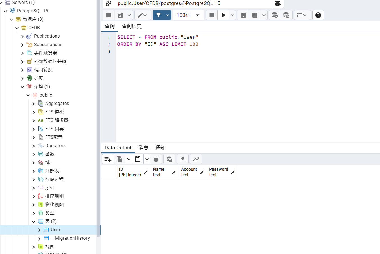Open the 100行 row limit dropdown
Screen dimensions: 380x254
(188, 15)
